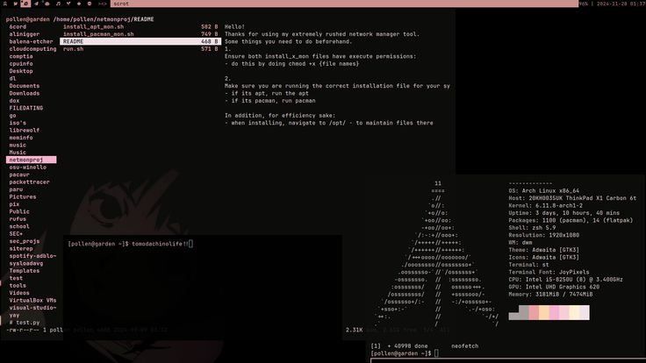Viewport: 646px width, 363px height.
Task: Open the school directory
Action: [x=19, y=227]
